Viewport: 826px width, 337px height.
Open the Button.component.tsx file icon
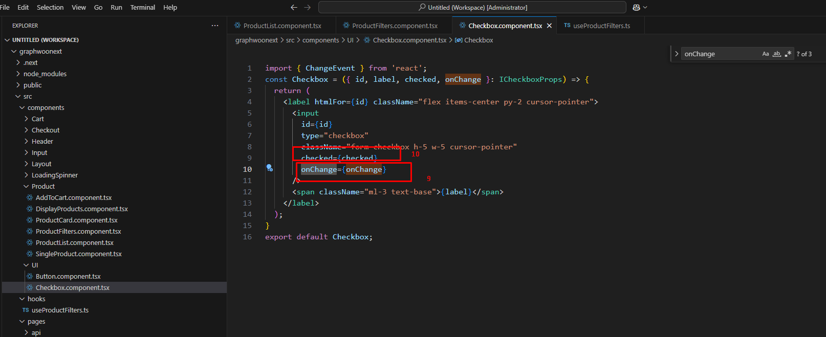click(x=30, y=277)
